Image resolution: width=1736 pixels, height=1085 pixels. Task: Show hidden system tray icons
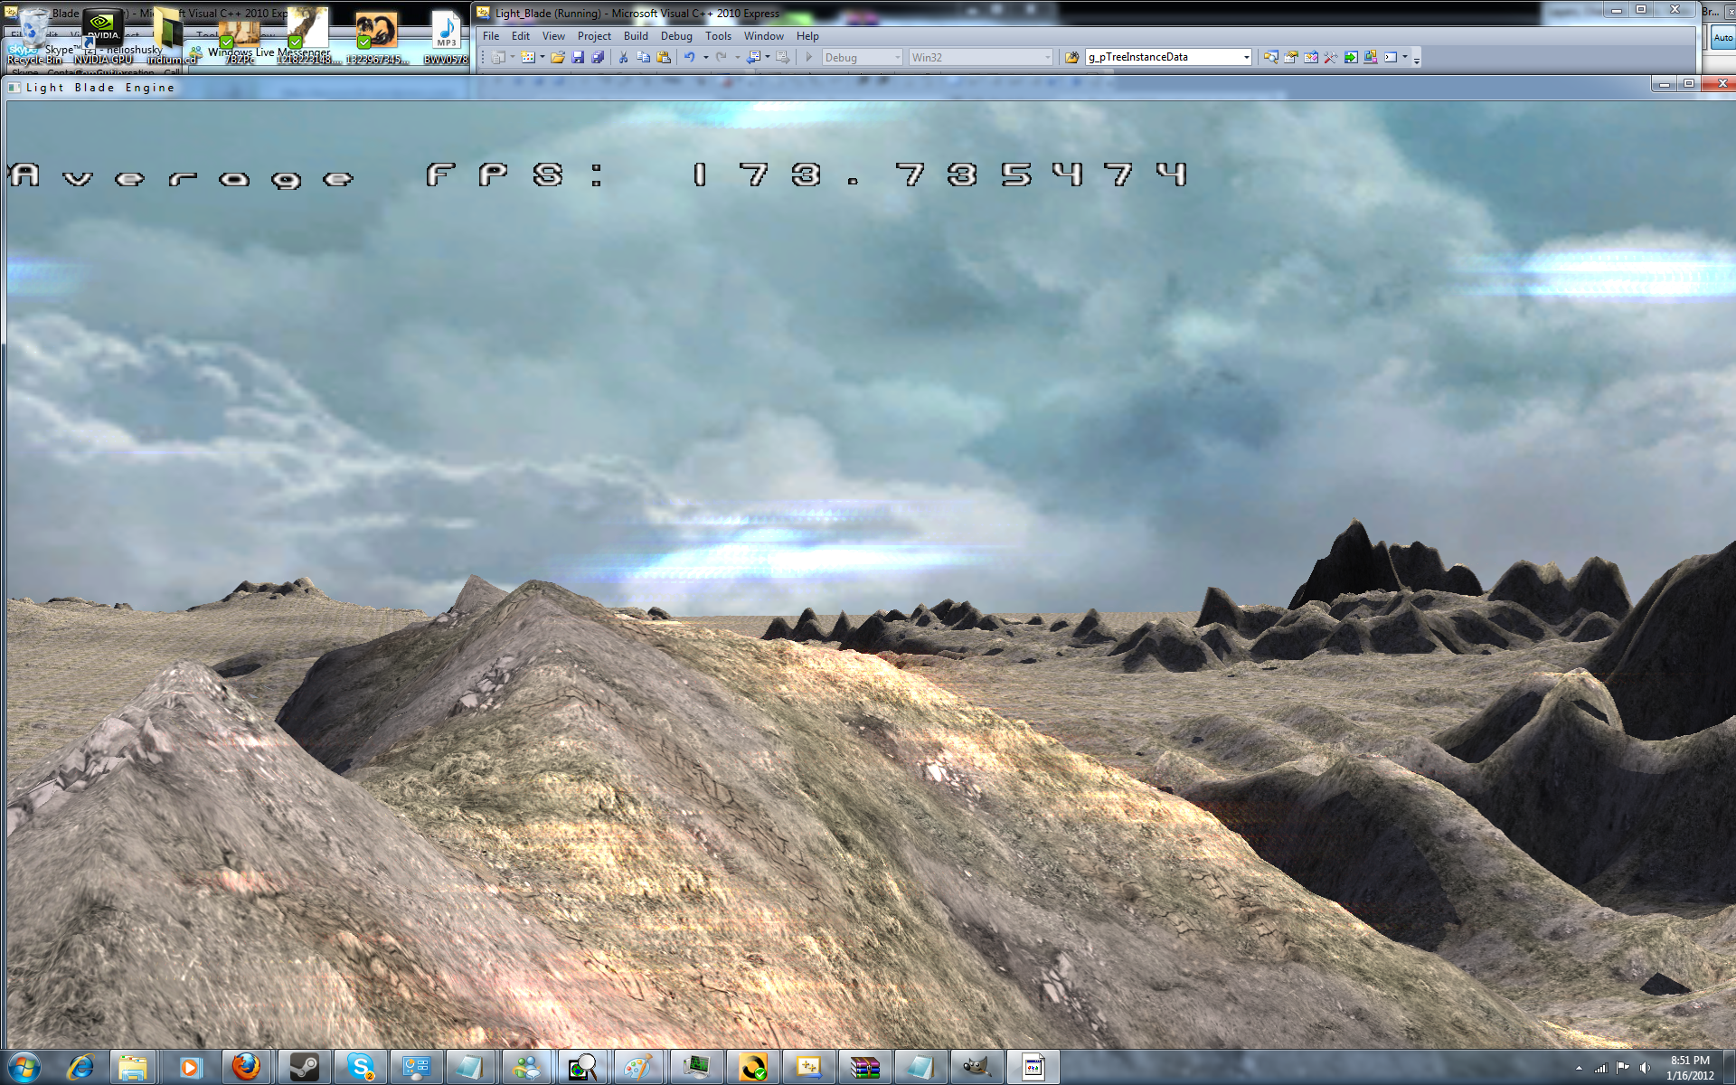tap(1579, 1068)
